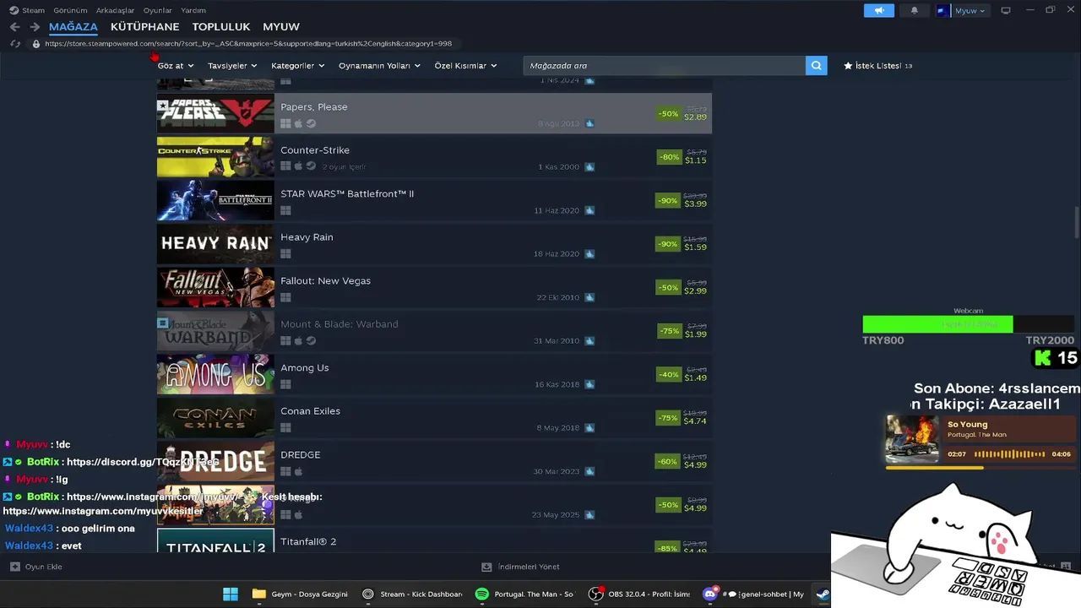The height and width of the screenshot is (608, 1081).
Task: Click the page vertical scrollbar
Action: (1077, 222)
